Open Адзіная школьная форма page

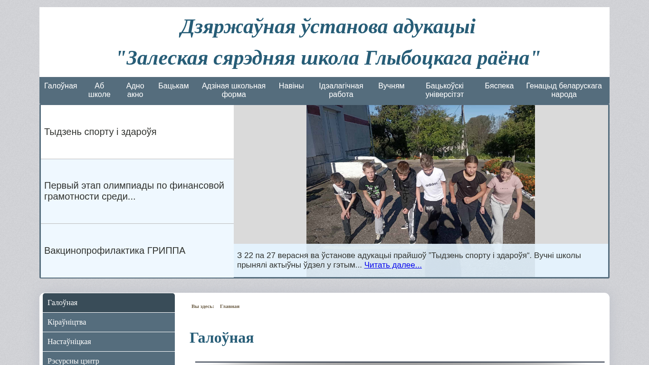point(233,90)
